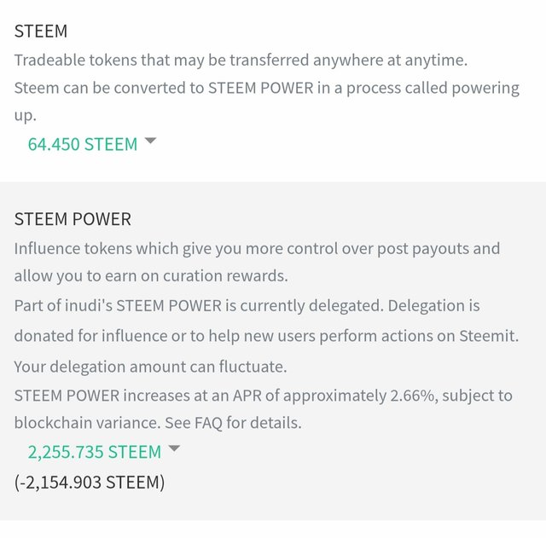Screen dimensions: 546x538
Task: Select the delegated (-2,154.903 STEEM) amount
Action: pyautogui.click(x=90, y=483)
